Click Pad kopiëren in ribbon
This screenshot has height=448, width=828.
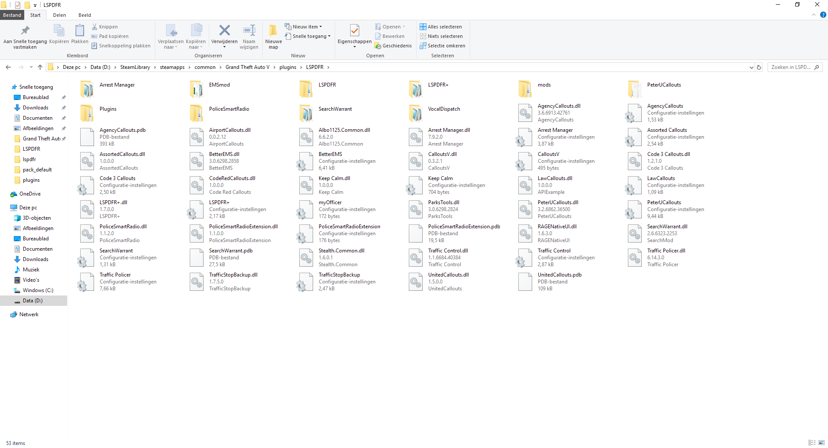tap(110, 36)
